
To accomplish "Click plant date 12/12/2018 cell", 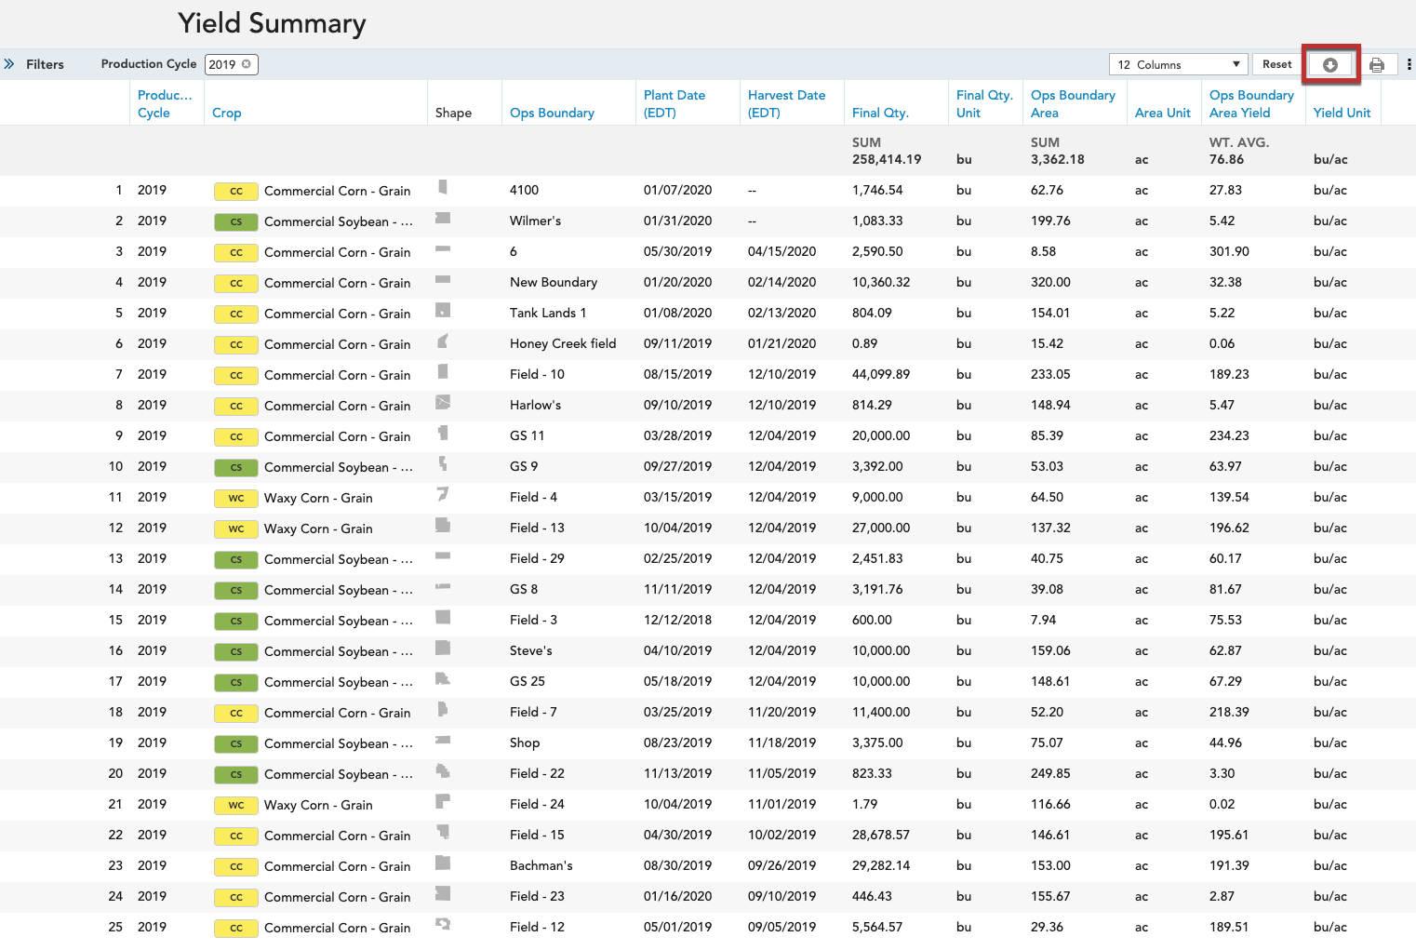I will tap(677, 621).
